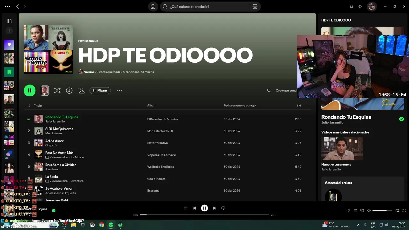Open Spotify icon in Windows taskbar
The height and width of the screenshot is (230, 409).
[111, 225]
